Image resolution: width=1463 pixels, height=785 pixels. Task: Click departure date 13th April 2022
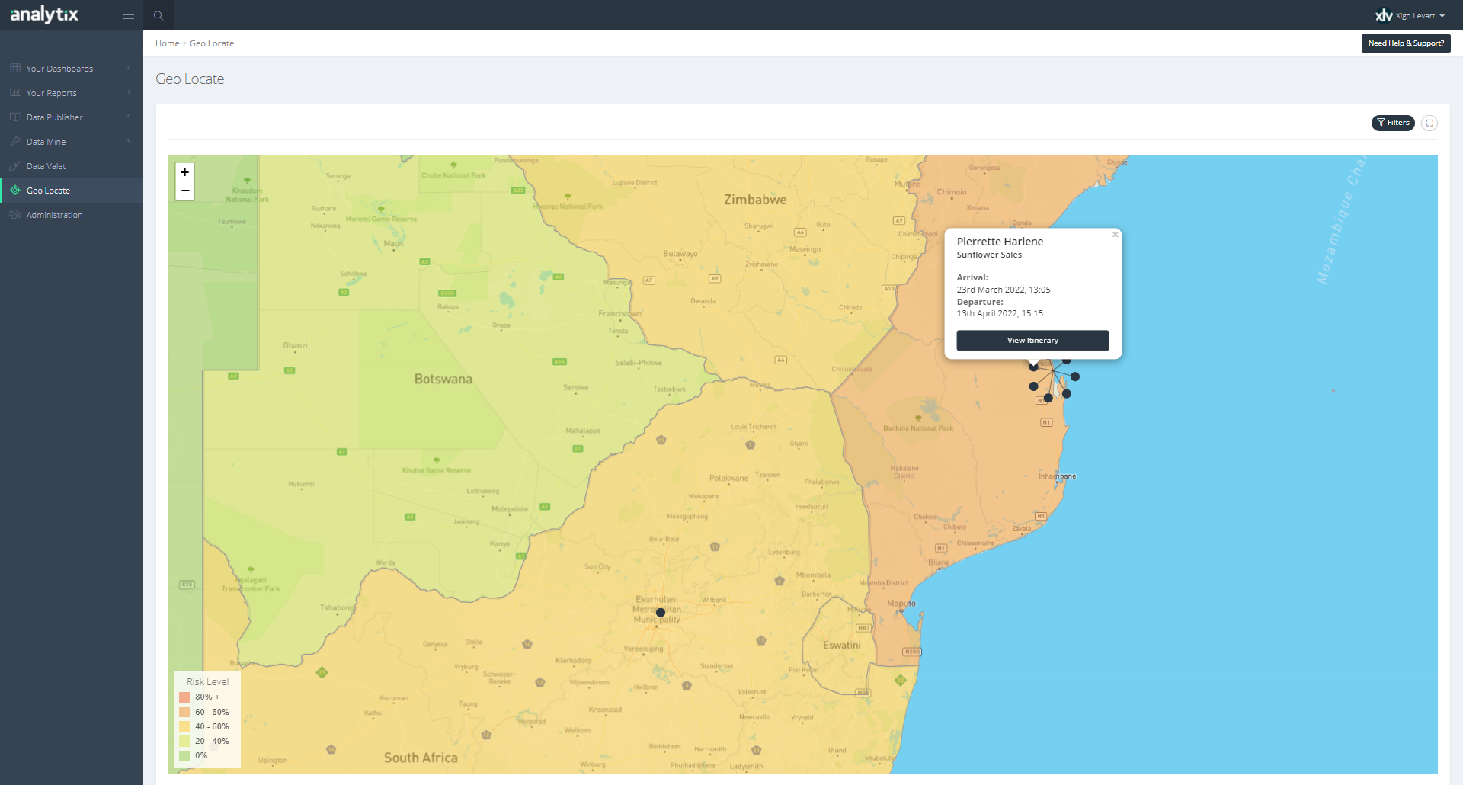tap(1000, 313)
